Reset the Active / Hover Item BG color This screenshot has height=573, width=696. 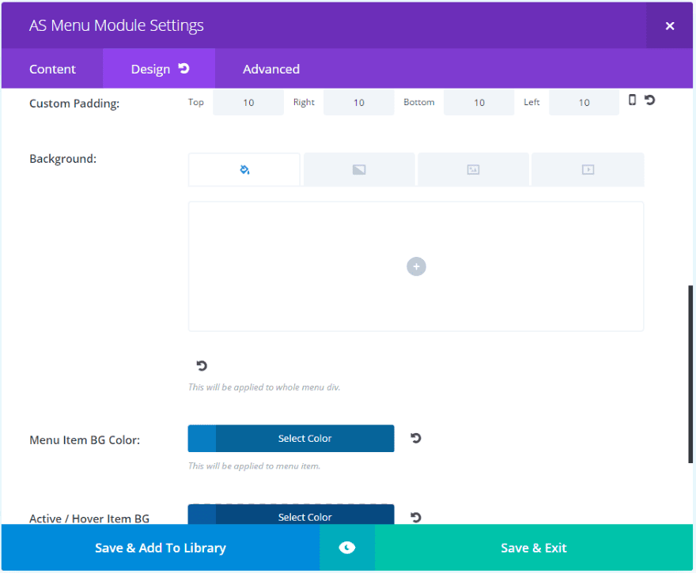[x=415, y=517]
